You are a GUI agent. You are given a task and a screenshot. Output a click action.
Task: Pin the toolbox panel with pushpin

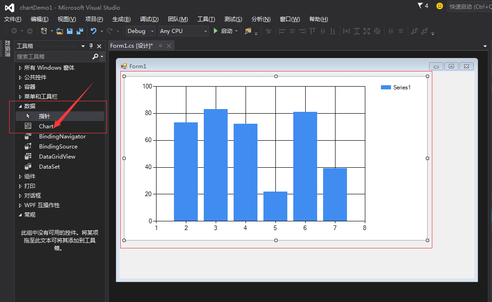click(x=91, y=46)
